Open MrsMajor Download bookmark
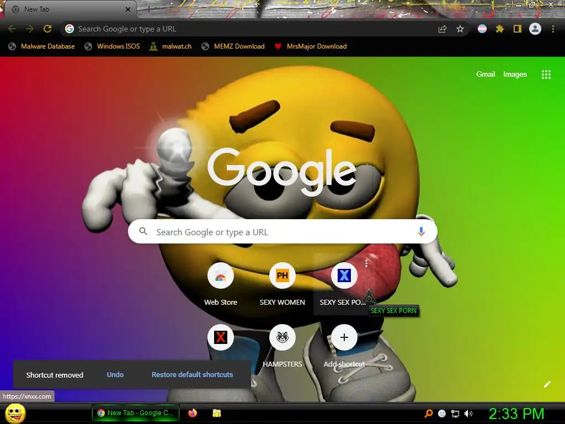This screenshot has width=565, height=424. point(310,46)
